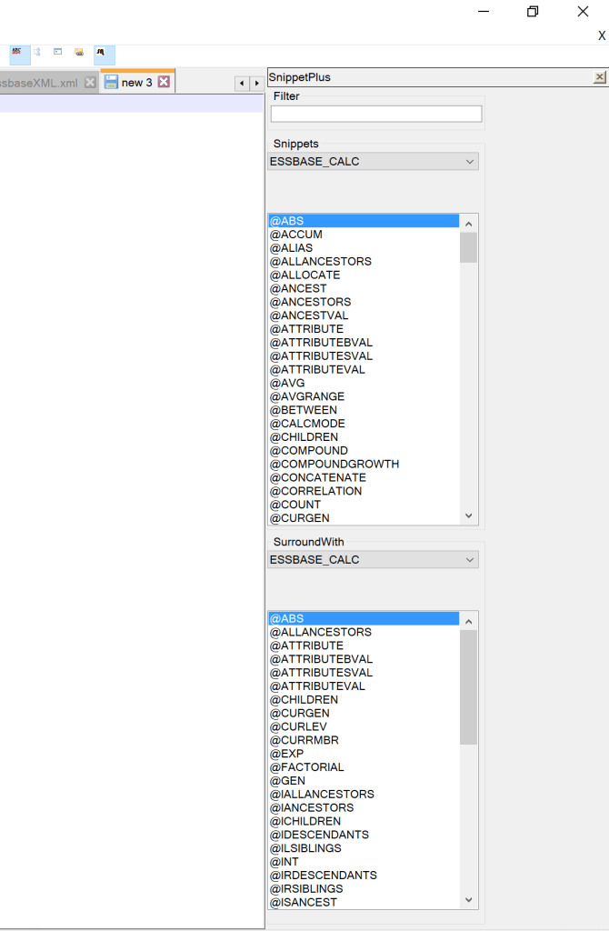
Task: Select @ICHILDREN in SurroundWith list
Action: pyautogui.click(x=364, y=822)
